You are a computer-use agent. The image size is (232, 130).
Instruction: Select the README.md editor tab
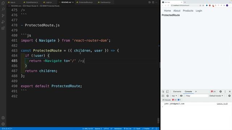tap(66, 3)
